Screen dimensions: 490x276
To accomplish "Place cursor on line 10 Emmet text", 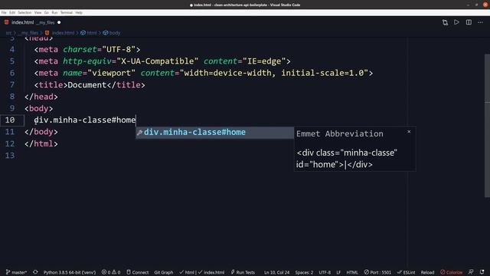I will [x=85, y=120].
